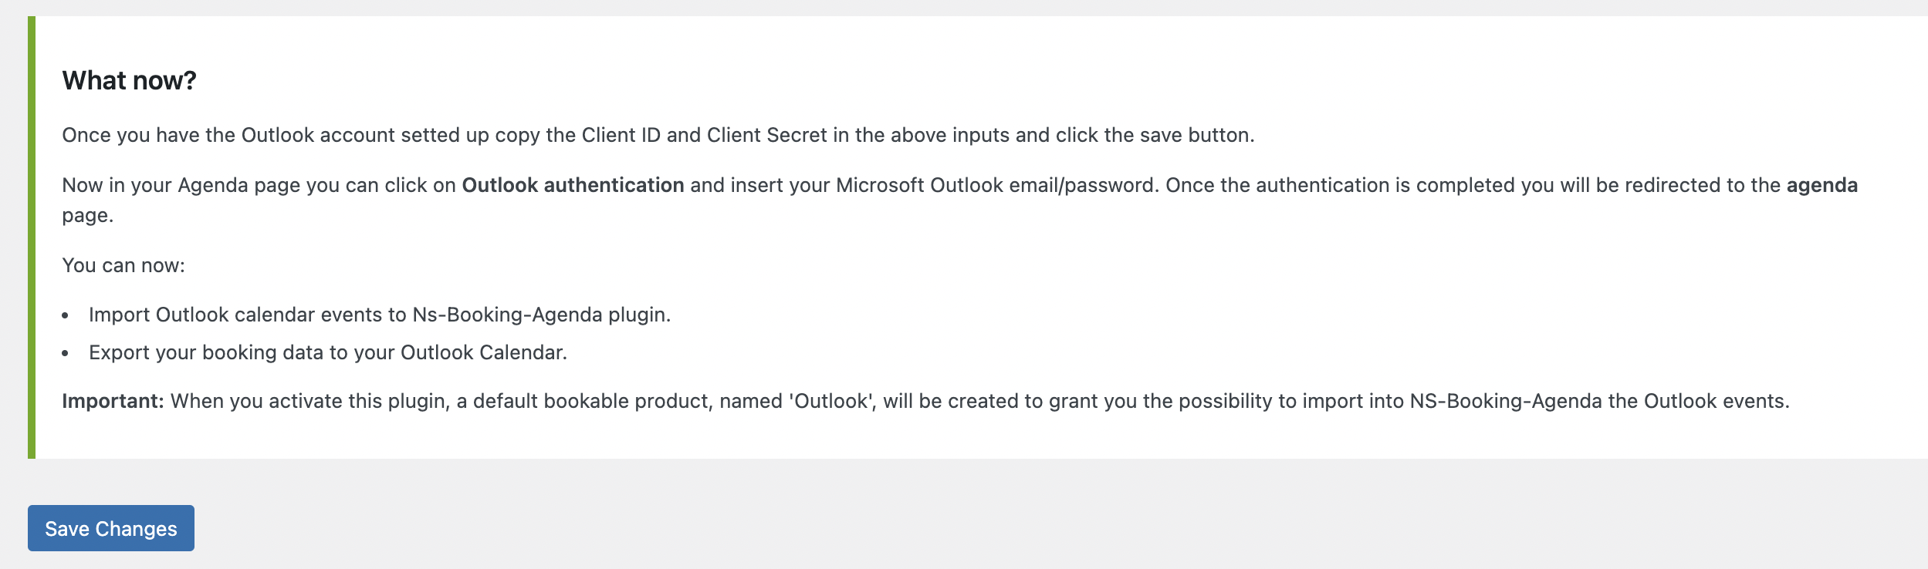Click the Save Changes button
Viewport: 1928px width, 569px height.
(111, 528)
